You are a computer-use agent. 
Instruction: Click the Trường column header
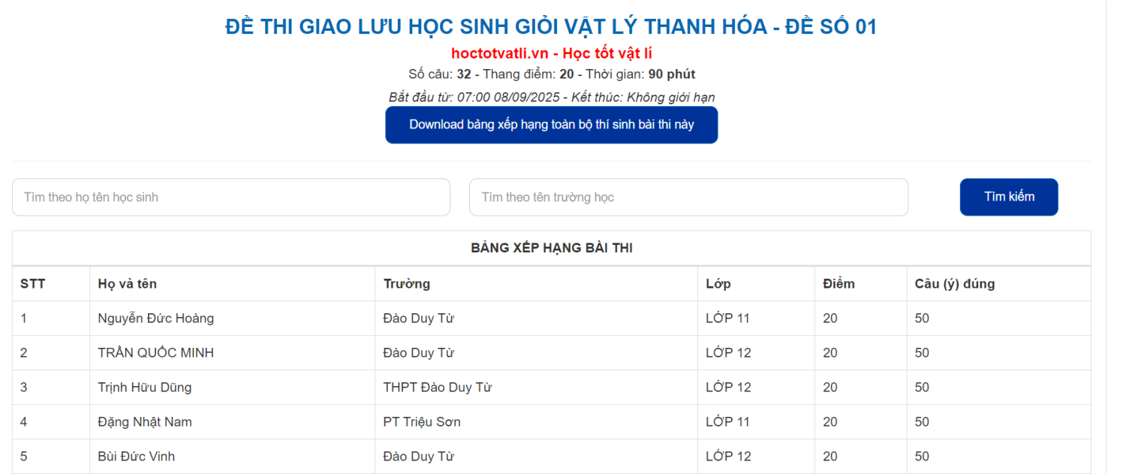tap(407, 284)
